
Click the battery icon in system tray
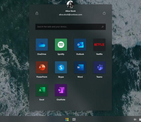point(140,119)
